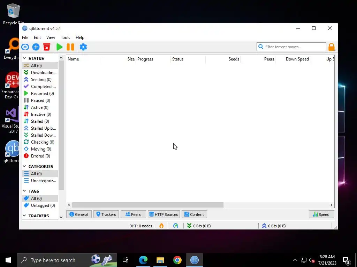Open the File menu
The height and width of the screenshot is (267, 357).
tap(25, 38)
